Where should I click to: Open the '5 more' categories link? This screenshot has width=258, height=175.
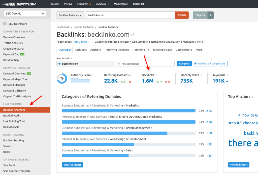(x=199, y=42)
